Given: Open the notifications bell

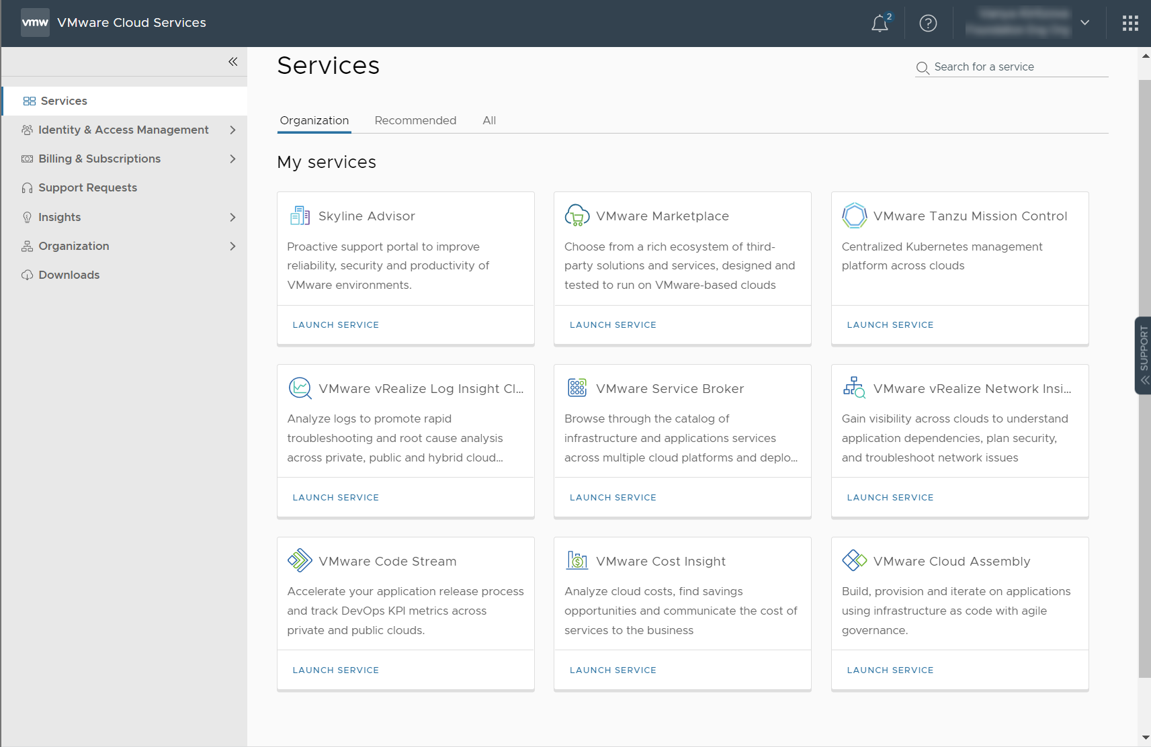Looking at the screenshot, I should 880,24.
